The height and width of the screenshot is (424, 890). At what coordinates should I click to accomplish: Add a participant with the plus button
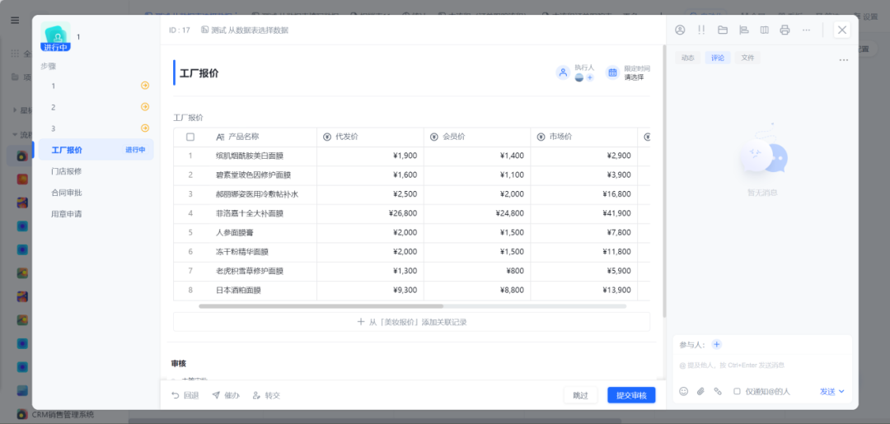click(717, 345)
